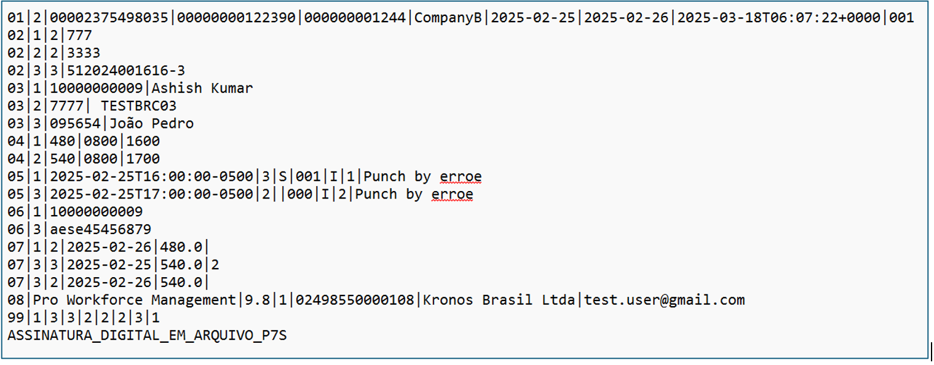Click the misspelled word erroe in the first 05 line
This screenshot has width=934, height=365.
pyautogui.click(x=461, y=177)
